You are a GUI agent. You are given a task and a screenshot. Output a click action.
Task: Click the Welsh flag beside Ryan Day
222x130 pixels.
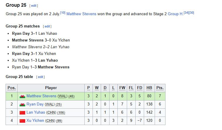(22, 105)
